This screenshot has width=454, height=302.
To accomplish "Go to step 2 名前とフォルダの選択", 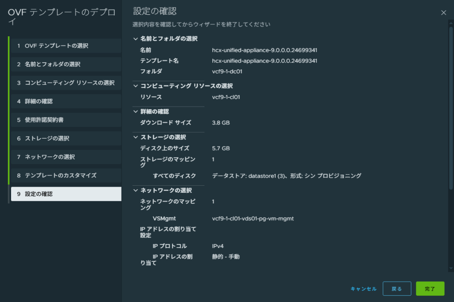I will tap(65, 65).
